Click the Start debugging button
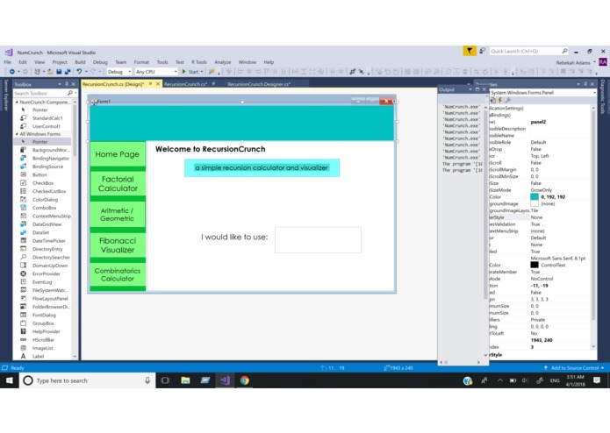The width and height of the screenshot is (610, 433). (190, 72)
